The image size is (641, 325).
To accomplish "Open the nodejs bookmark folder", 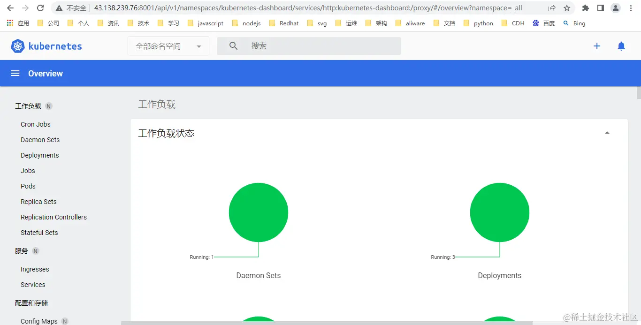I will (246, 23).
